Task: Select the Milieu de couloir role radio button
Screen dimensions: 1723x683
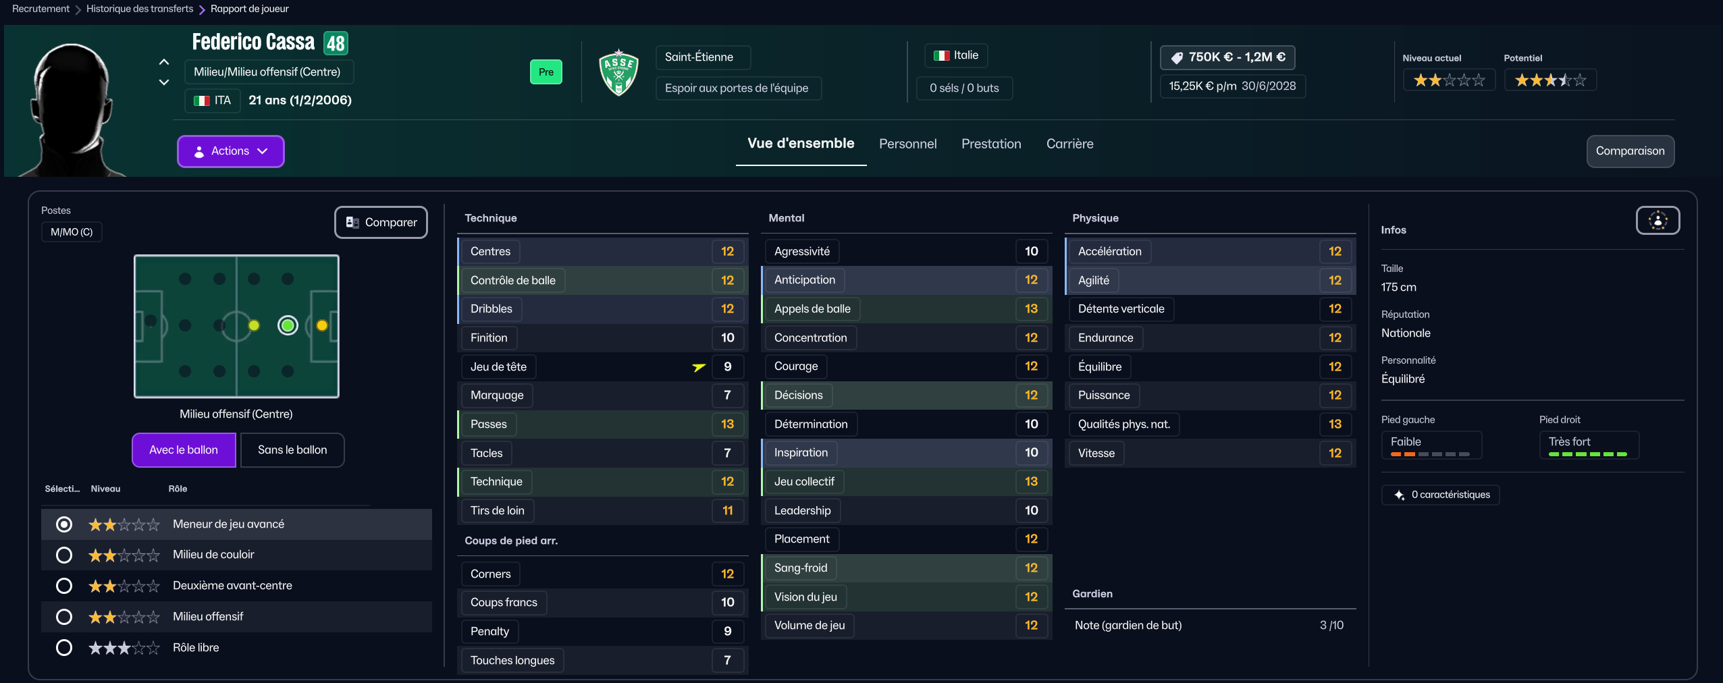Action: pyautogui.click(x=64, y=555)
